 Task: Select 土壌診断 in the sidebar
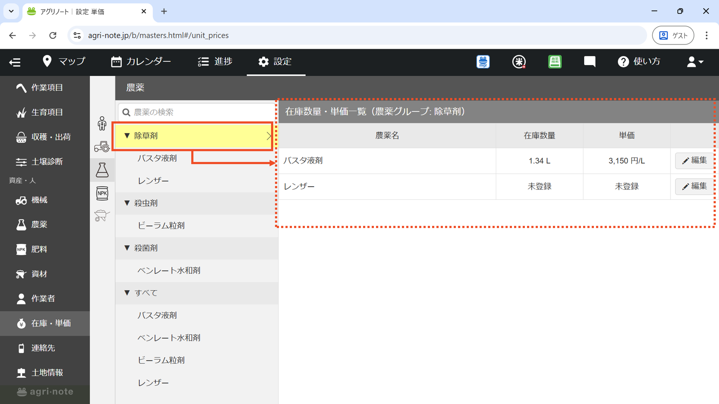pyautogui.click(x=45, y=162)
